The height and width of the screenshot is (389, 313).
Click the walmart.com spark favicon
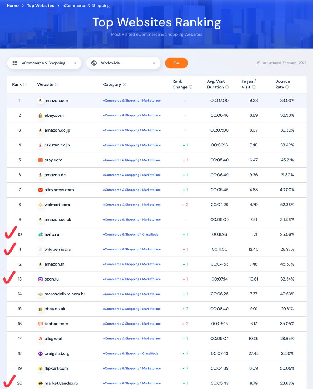pyautogui.click(x=40, y=205)
